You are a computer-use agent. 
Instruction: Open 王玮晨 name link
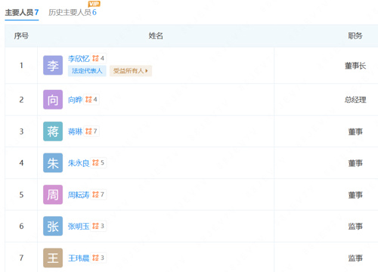(79, 258)
